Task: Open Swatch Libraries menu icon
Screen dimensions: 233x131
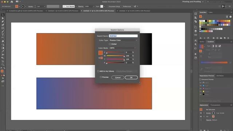Action: (x=201, y=38)
